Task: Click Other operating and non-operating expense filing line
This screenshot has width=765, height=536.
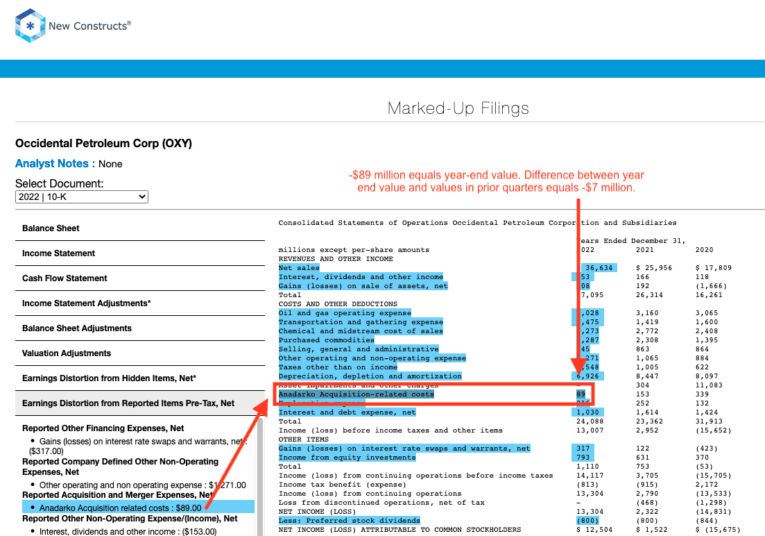Action: pos(372,358)
